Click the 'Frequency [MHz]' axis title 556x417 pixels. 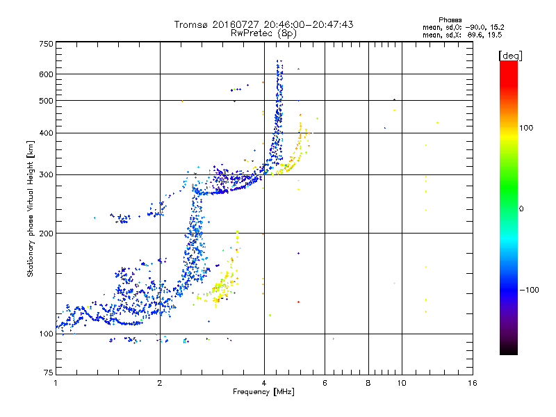click(263, 392)
